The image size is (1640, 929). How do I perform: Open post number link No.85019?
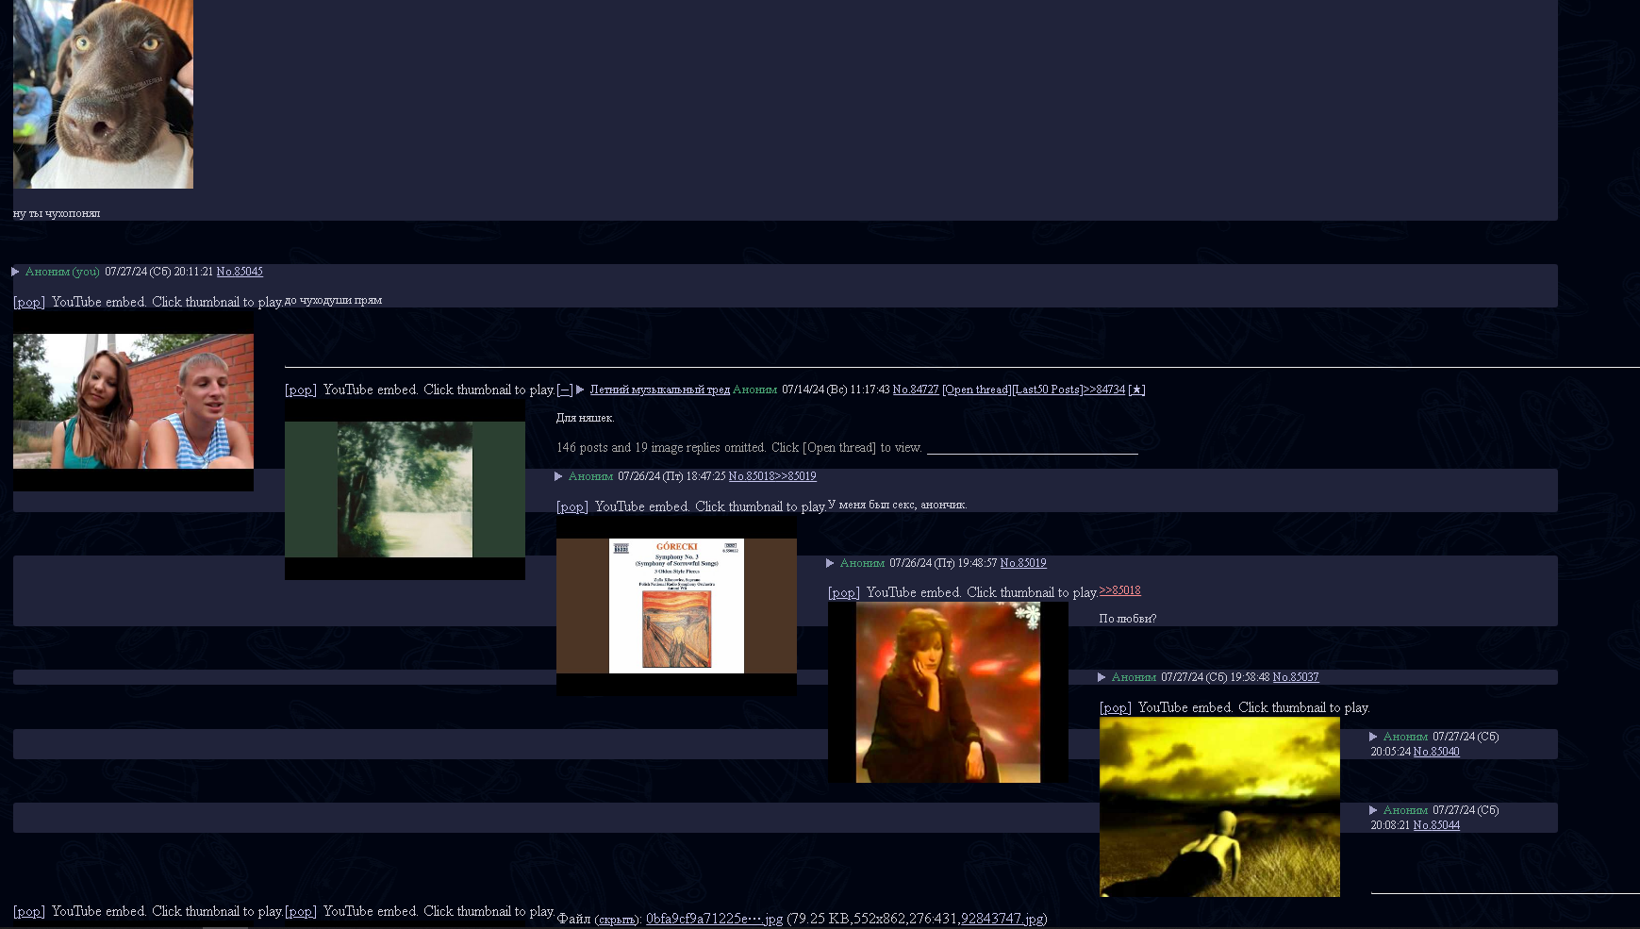point(1023,563)
